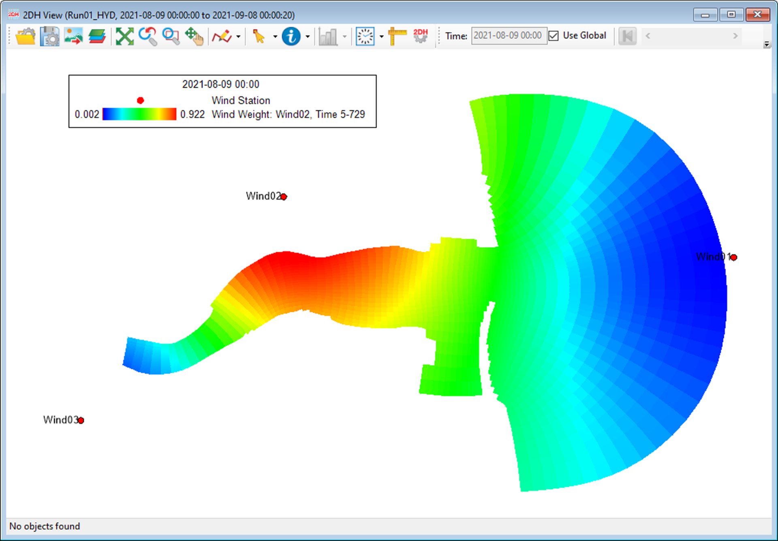The height and width of the screenshot is (541, 778).
Task: Open the ruler measurement tool
Action: 398,36
